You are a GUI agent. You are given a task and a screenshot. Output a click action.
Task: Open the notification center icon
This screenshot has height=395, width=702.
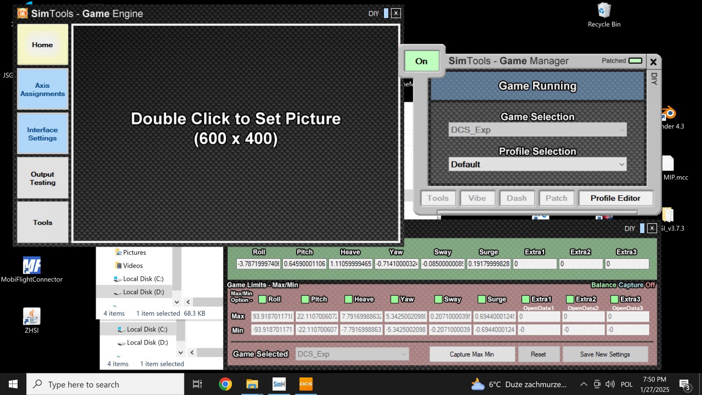tap(684, 385)
